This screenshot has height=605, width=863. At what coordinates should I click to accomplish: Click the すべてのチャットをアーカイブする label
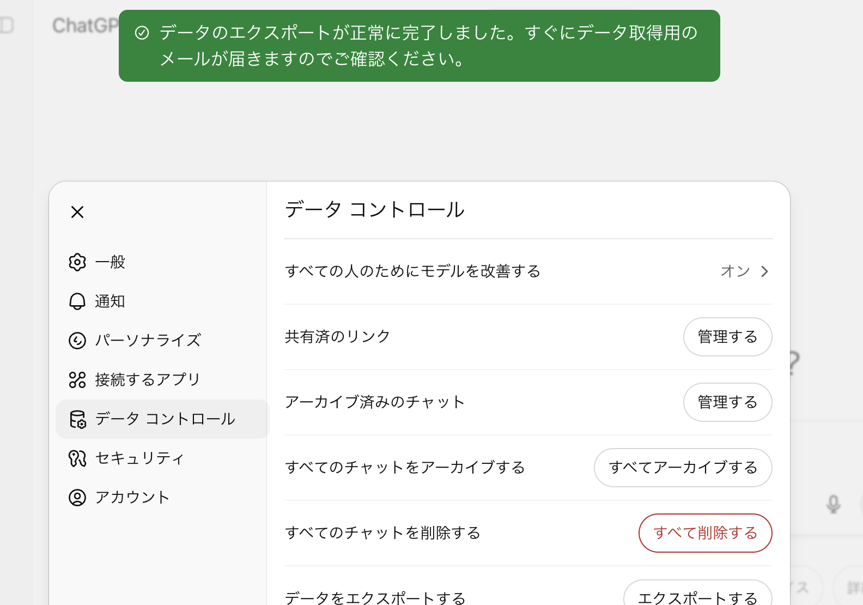405,468
